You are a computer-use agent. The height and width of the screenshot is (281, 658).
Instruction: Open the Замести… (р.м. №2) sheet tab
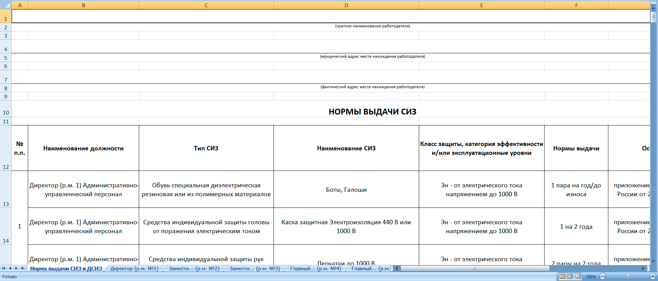pyautogui.click(x=194, y=269)
